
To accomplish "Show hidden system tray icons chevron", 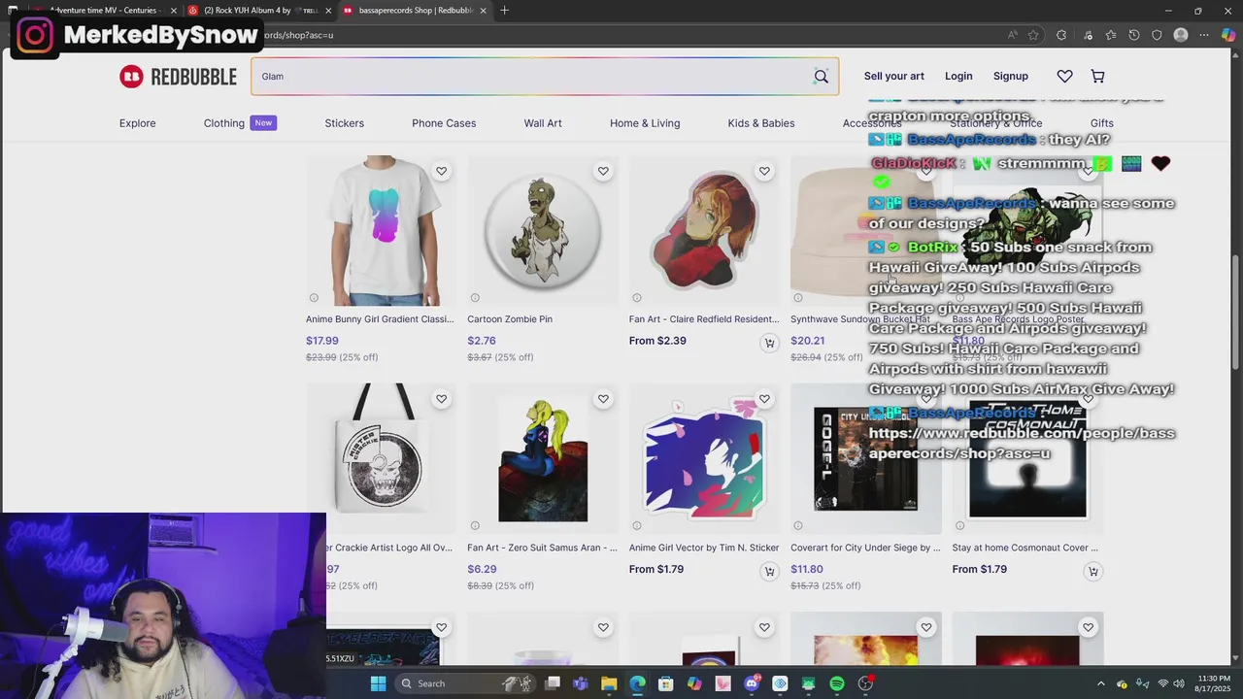I will coord(1100,683).
